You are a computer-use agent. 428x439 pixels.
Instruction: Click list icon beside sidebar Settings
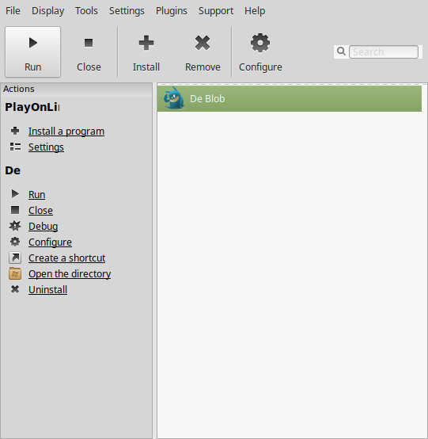coord(15,147)
